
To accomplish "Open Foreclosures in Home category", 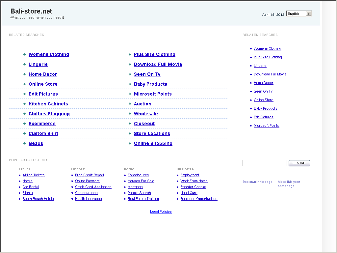I will tap(138, 175).
